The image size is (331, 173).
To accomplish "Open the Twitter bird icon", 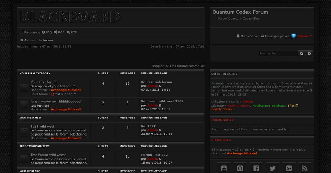I will pos(273,168).
